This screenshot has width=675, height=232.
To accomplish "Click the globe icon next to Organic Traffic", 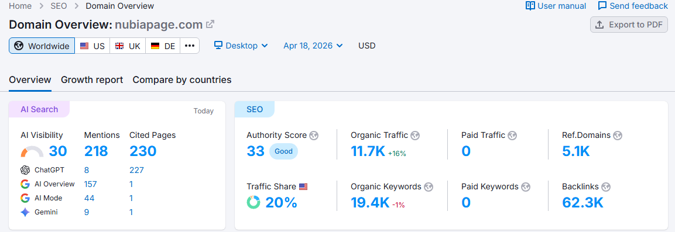I will 415,136.
